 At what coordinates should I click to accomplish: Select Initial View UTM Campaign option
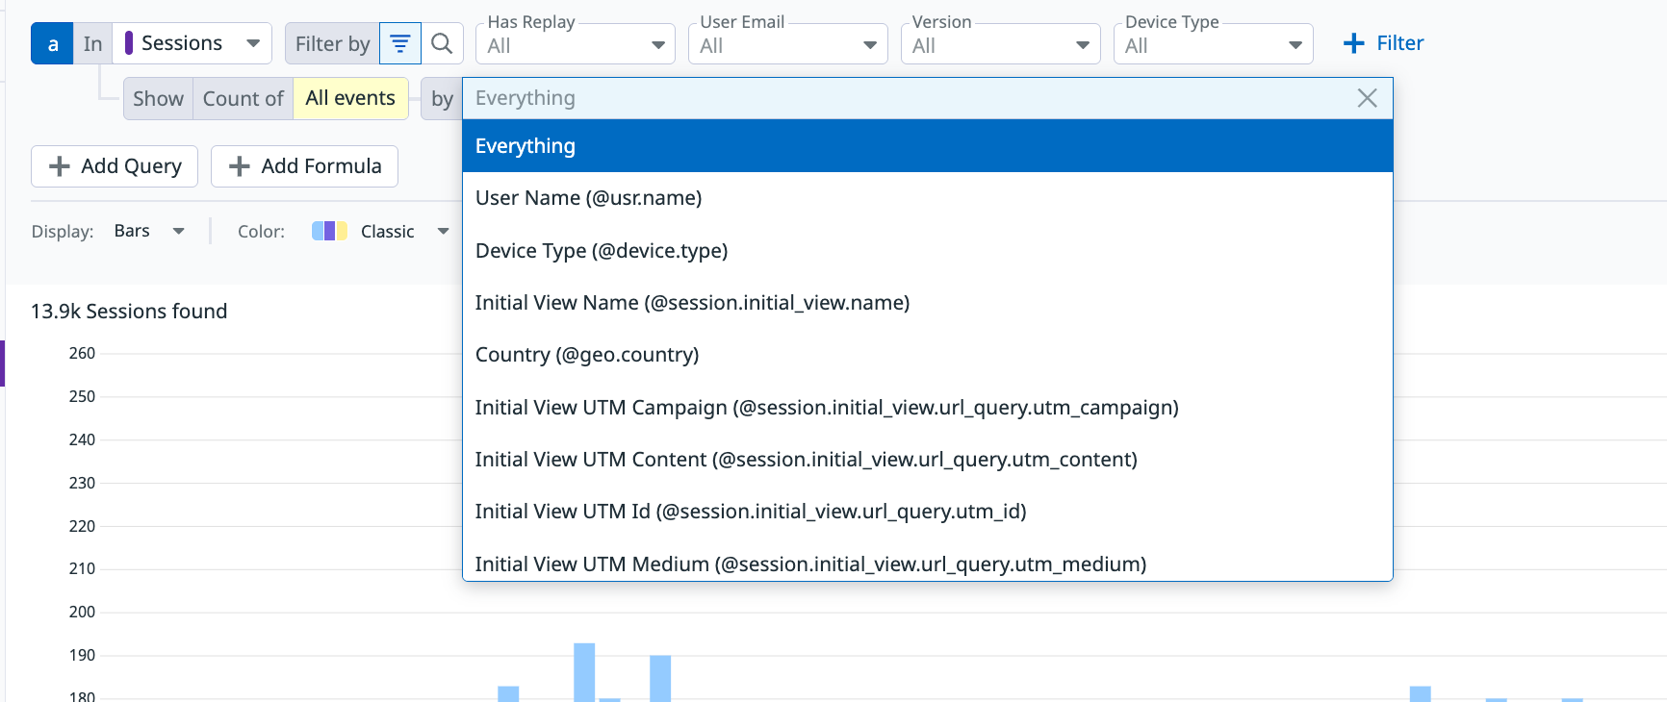[827, 408]
